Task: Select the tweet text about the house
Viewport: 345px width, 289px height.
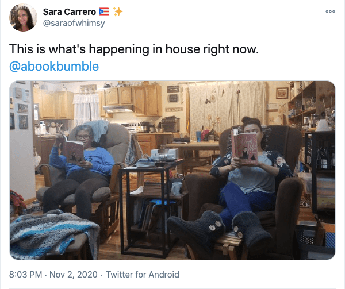Action: coord(134,49)
